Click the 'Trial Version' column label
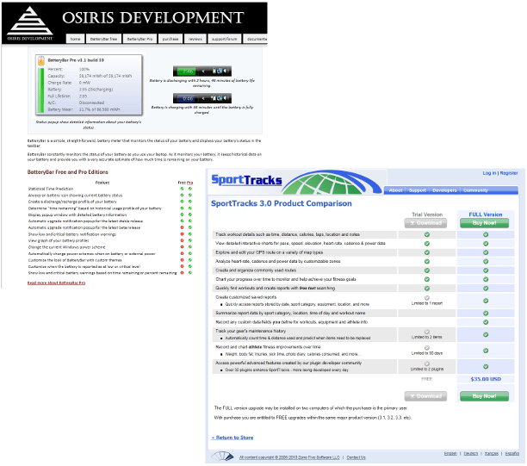This screenshot has width=527, height=466. pos(427,214)
